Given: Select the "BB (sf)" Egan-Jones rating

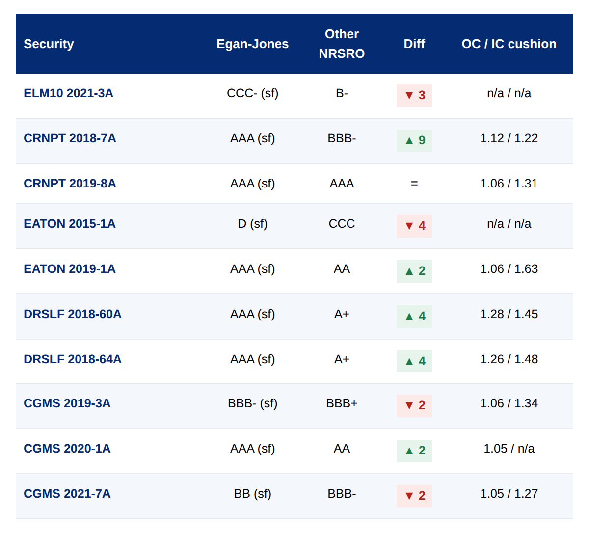Looking at the screenshot, I should [x=252, y=494].
